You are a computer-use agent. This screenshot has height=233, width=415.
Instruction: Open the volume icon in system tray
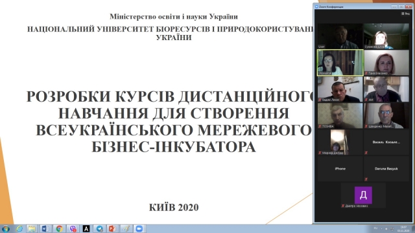pos(386,228)
